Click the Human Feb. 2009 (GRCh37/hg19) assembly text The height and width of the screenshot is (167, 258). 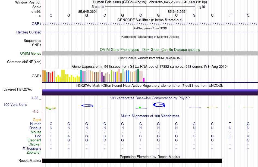119,2
